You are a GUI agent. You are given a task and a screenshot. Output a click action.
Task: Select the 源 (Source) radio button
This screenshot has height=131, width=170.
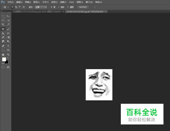click(x=52, y=7)
